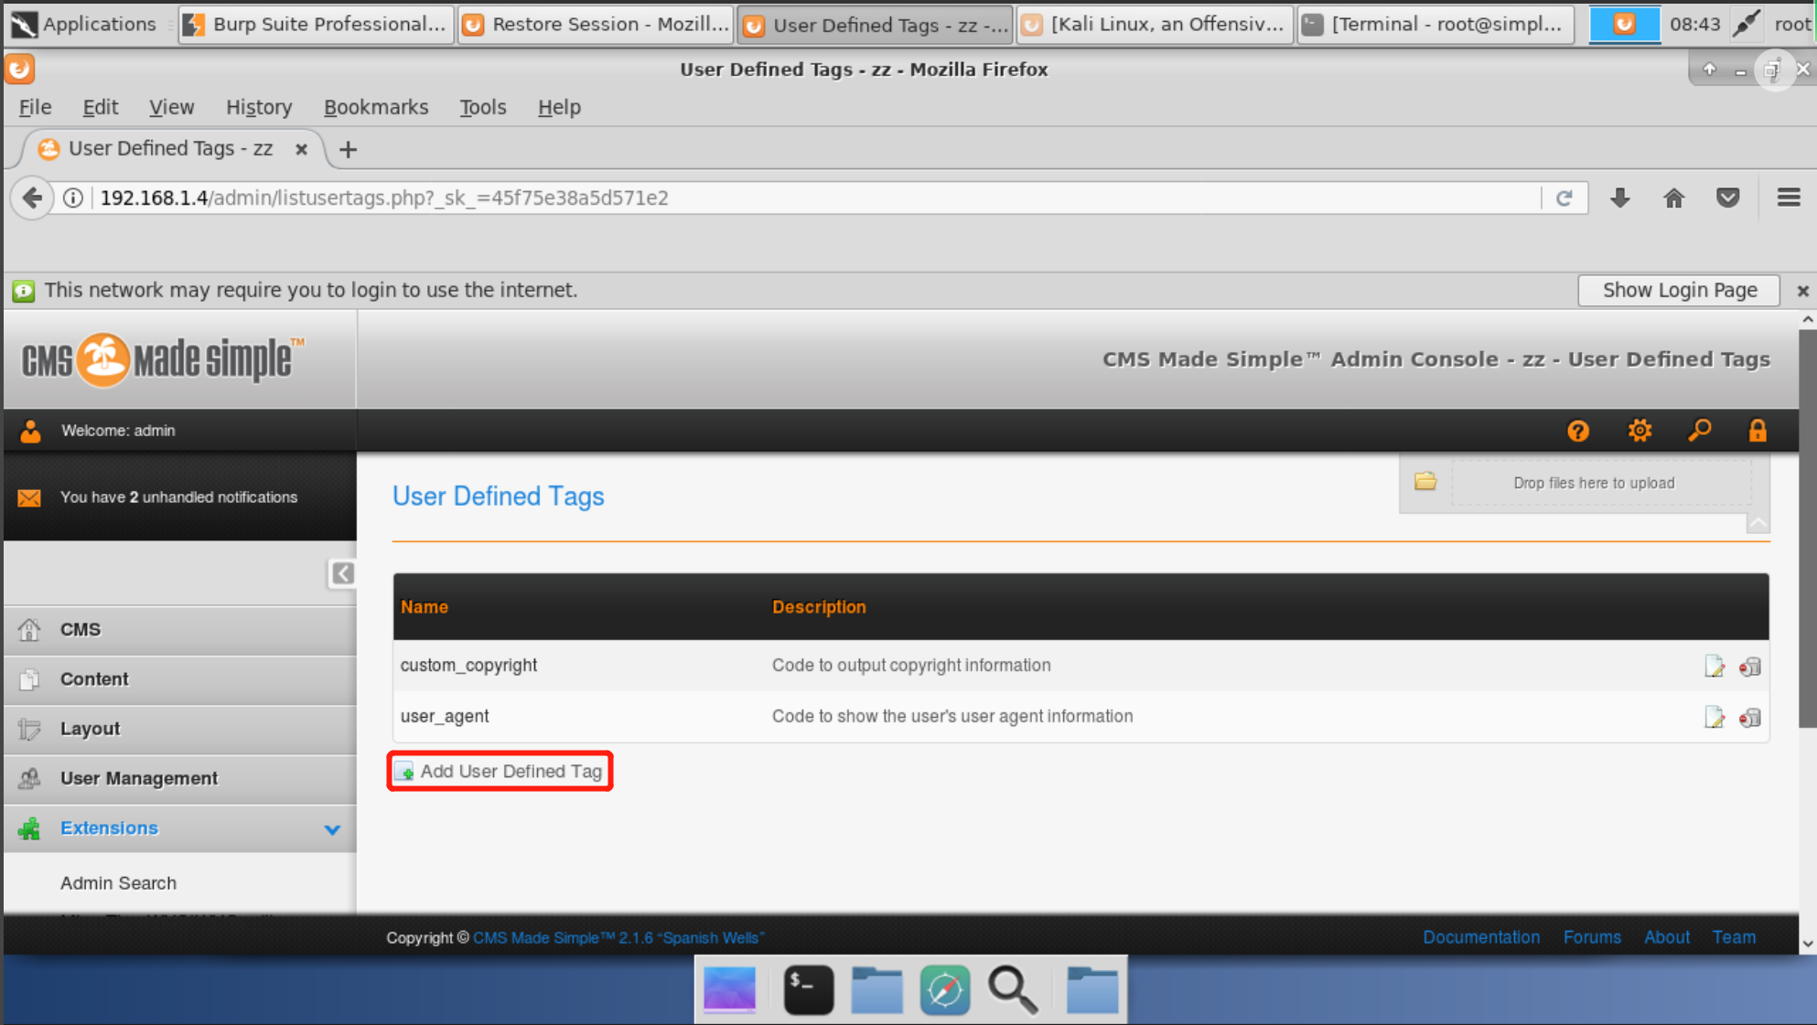Expand the User Management section

tap(139, 778)
